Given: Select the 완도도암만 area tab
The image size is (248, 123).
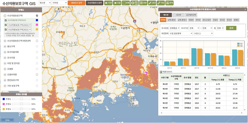Looking at the screenshot, I should point(207,20).
